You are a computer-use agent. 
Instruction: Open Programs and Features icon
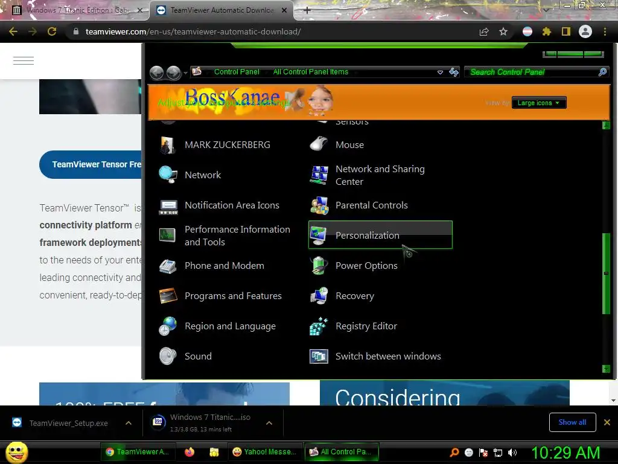[x=168, y=296]
